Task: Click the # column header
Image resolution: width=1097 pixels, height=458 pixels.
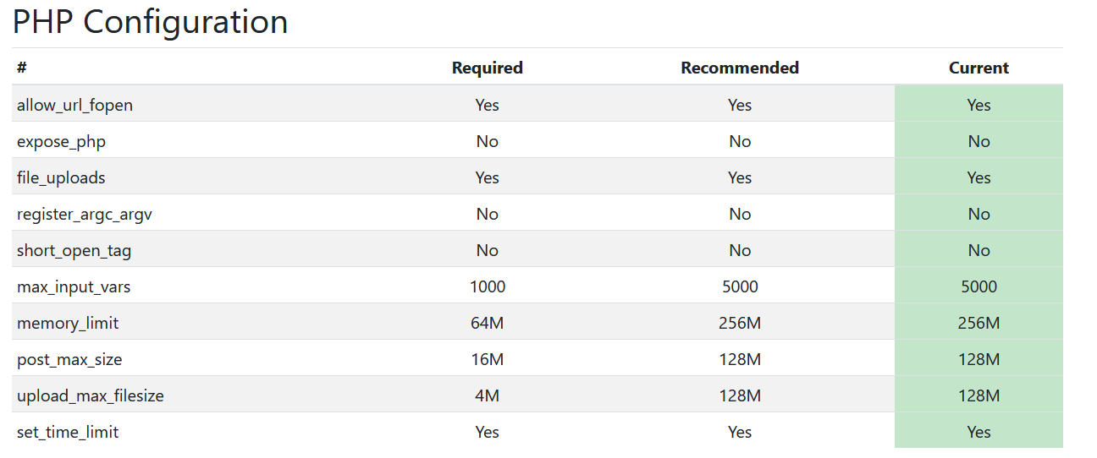Action: (22, 68)
